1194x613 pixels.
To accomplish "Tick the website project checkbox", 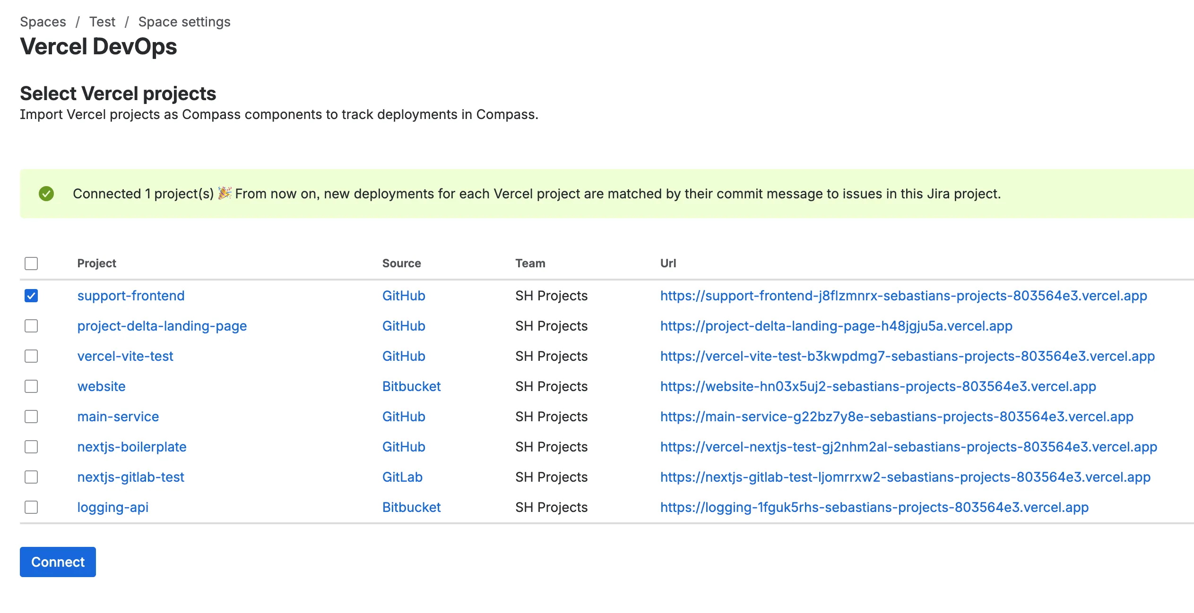I will click(31, 386).
